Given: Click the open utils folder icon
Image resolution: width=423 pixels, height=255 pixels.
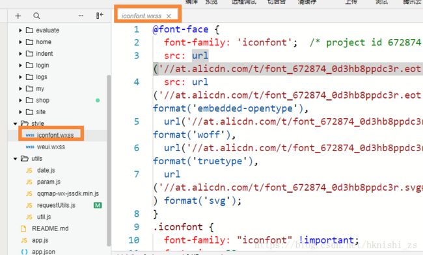Looking at the screenshot, I should pos(25,158).
